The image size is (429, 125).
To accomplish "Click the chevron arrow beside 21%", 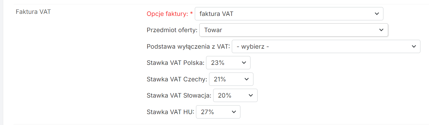I will pyautogui.click(x=247, y=79).
